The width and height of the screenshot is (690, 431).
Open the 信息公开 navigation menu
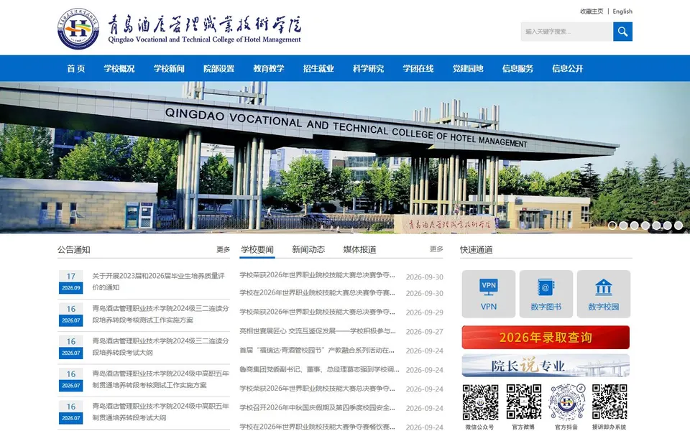coord(567,69)
